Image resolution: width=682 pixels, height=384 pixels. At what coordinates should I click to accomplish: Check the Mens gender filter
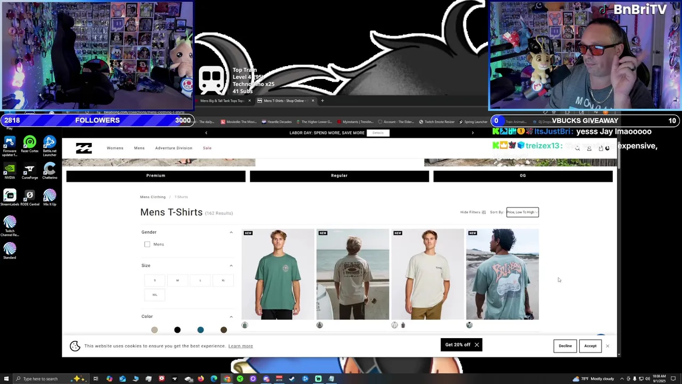click(147, 244)
